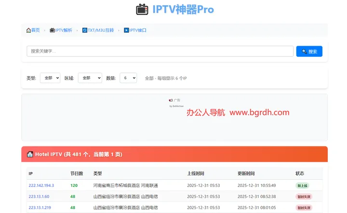
Task: Click the convert icon beside TXT/M3U互转
Action: [84, 30]
